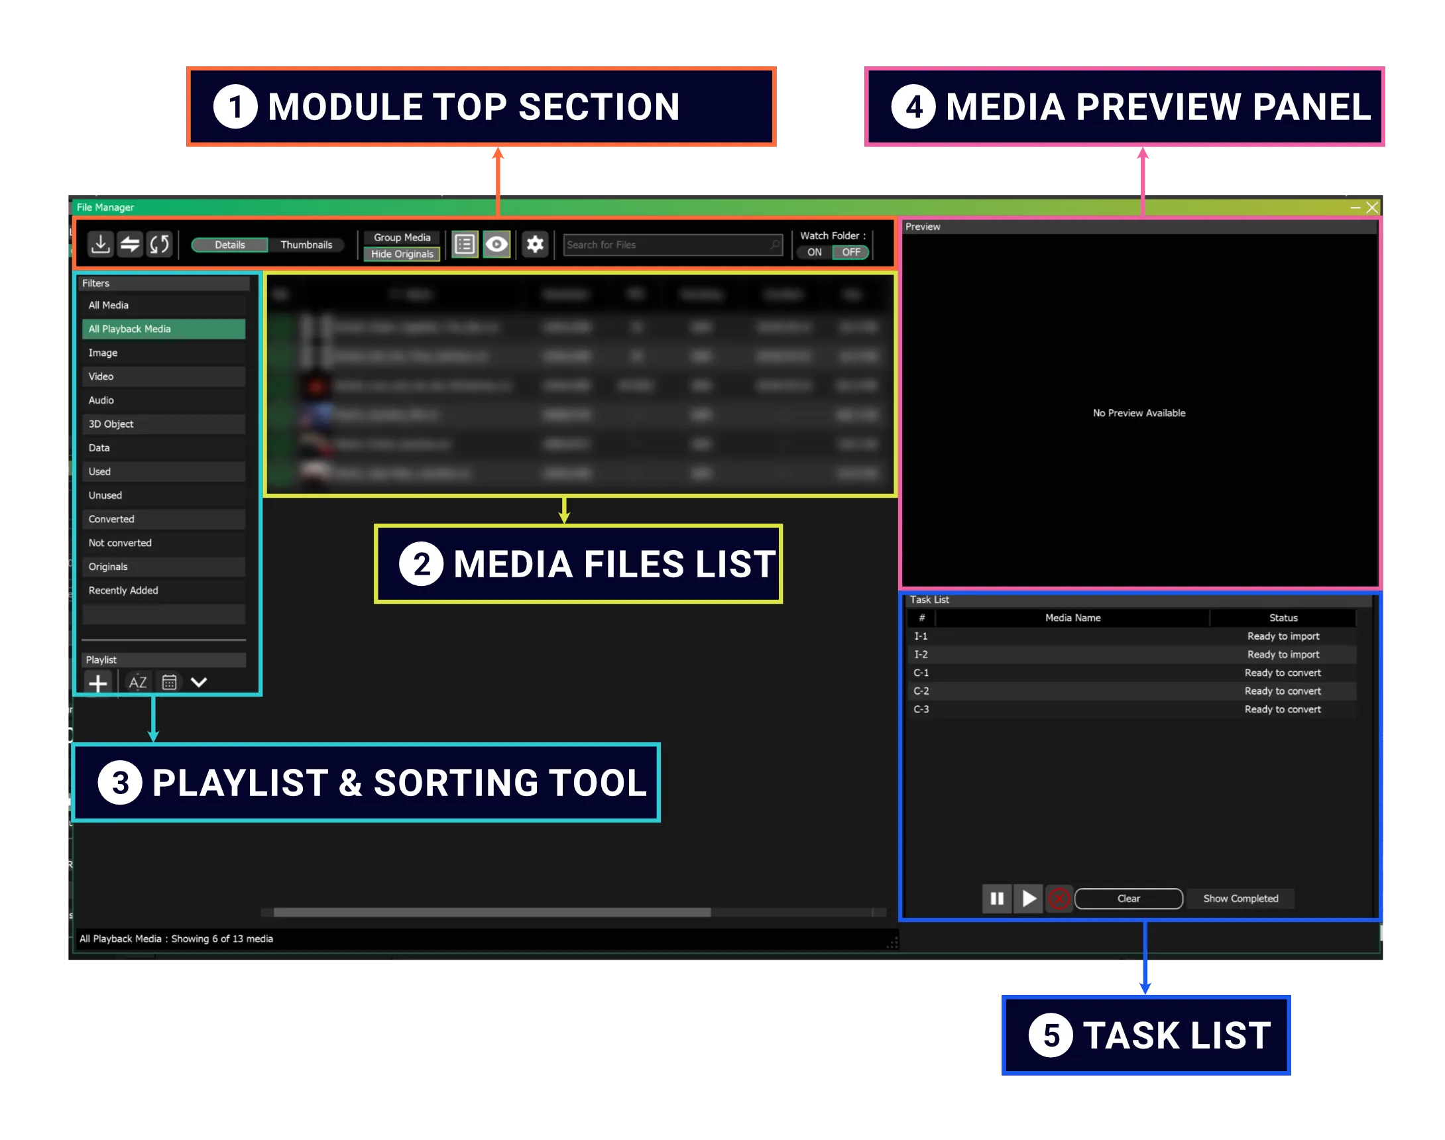Screen dimensions: 1445x1140
Task: Pause tasks in the Task List
Action: [x=996, y=899]
